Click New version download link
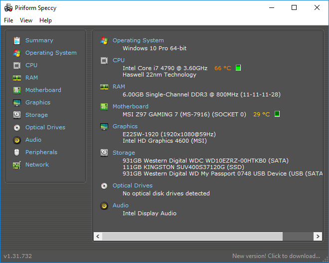 click(x=276, y=256)
